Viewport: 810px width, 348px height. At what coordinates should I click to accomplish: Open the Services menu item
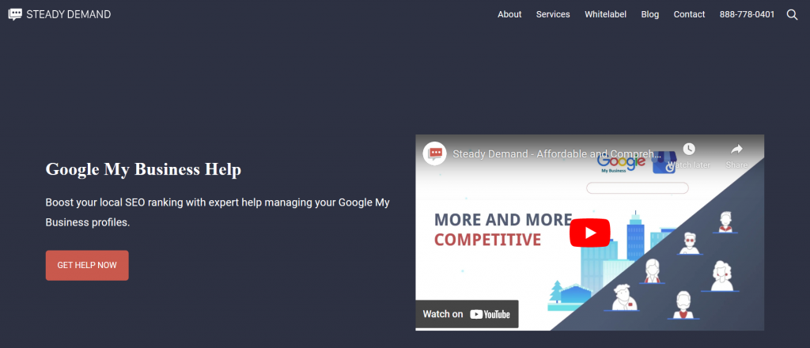553,14
